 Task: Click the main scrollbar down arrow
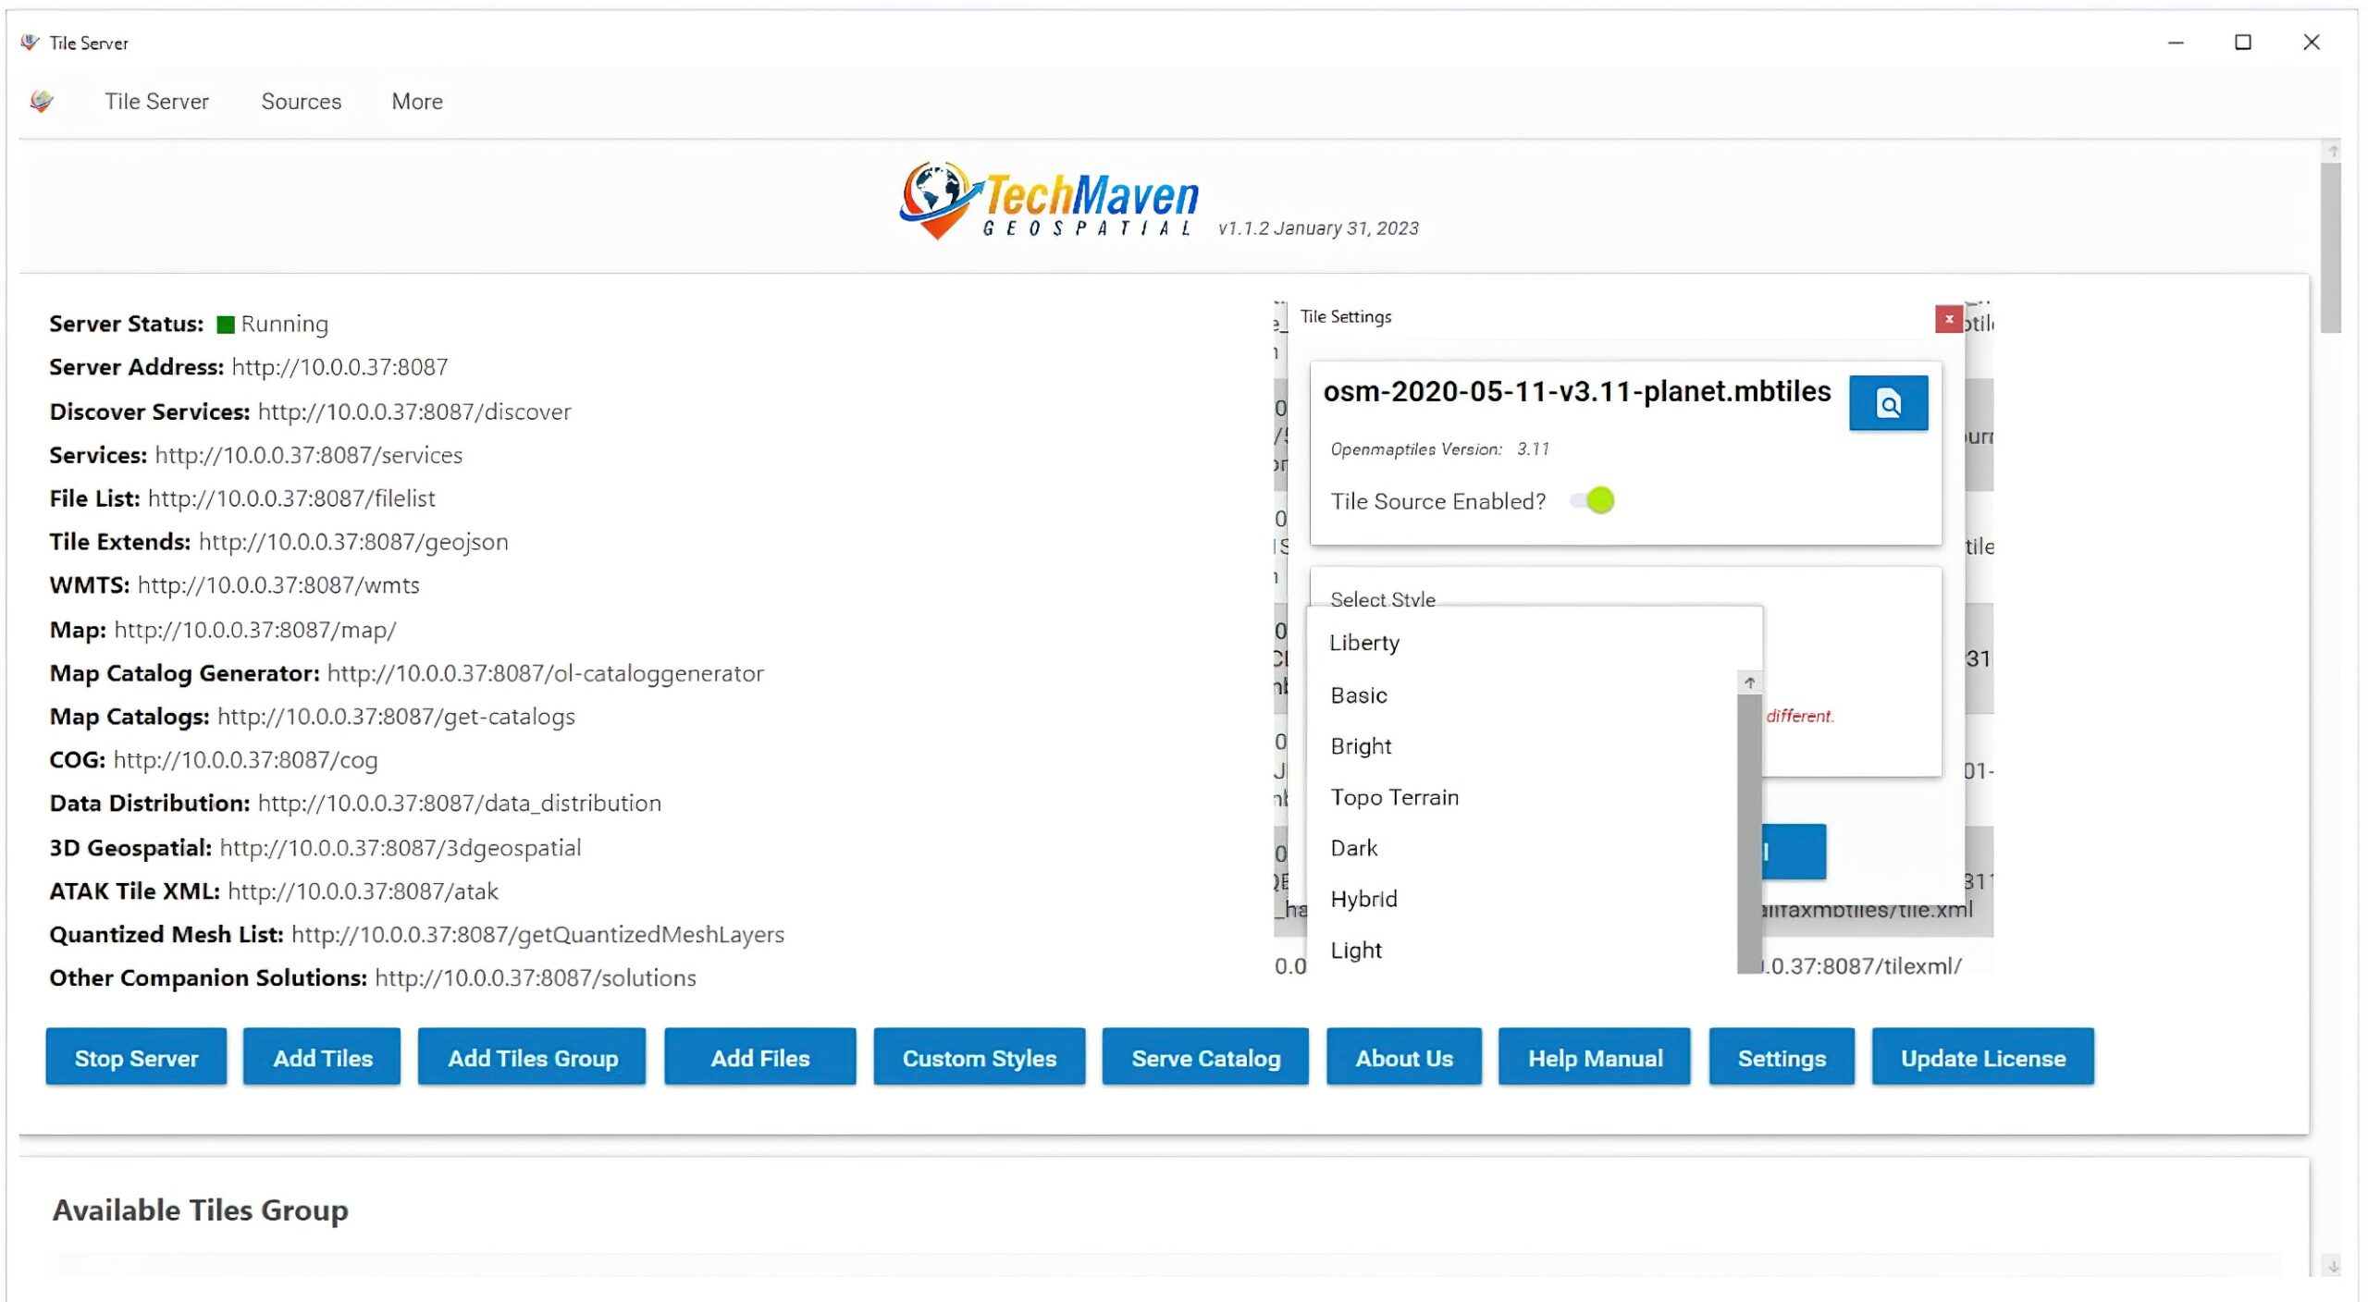point(2332,1266)
